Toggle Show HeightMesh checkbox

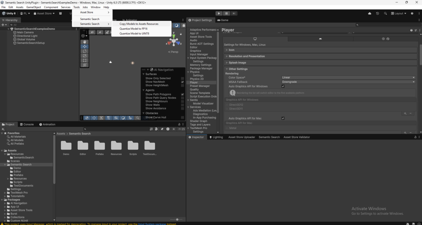click(183, 85)
